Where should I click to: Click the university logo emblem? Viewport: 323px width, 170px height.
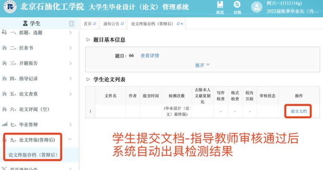(8, 7)
